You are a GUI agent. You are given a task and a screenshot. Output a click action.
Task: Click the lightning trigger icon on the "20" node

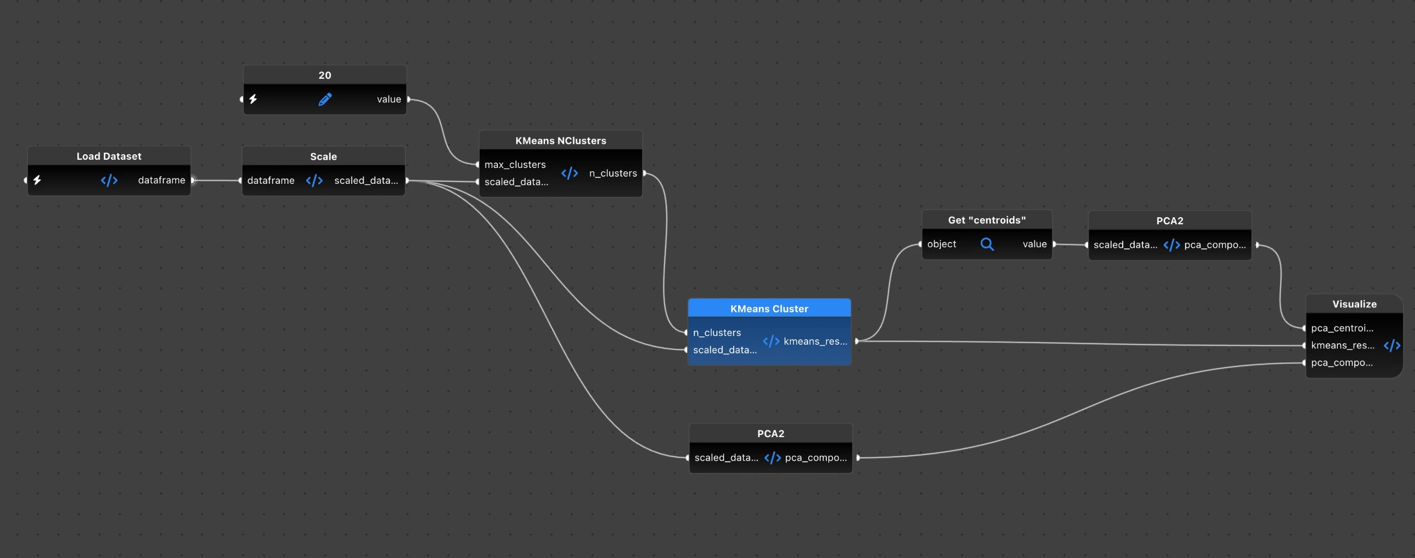(x=253, y=100)
